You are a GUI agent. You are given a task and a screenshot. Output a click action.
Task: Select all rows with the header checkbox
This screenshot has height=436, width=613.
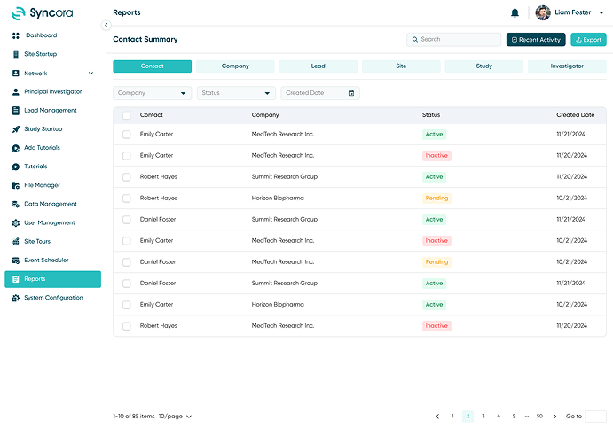(x=126, y=115)
